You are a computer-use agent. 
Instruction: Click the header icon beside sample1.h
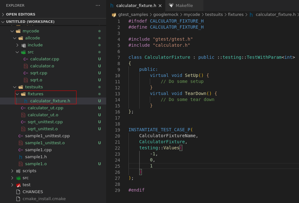coord(21,157)
